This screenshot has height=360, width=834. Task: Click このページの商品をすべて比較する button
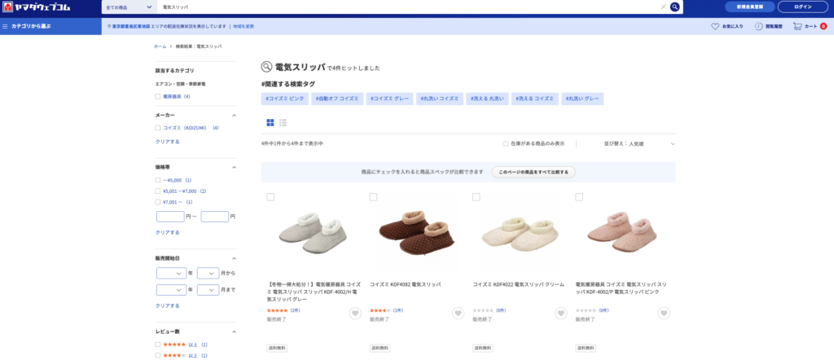(533, 173)
